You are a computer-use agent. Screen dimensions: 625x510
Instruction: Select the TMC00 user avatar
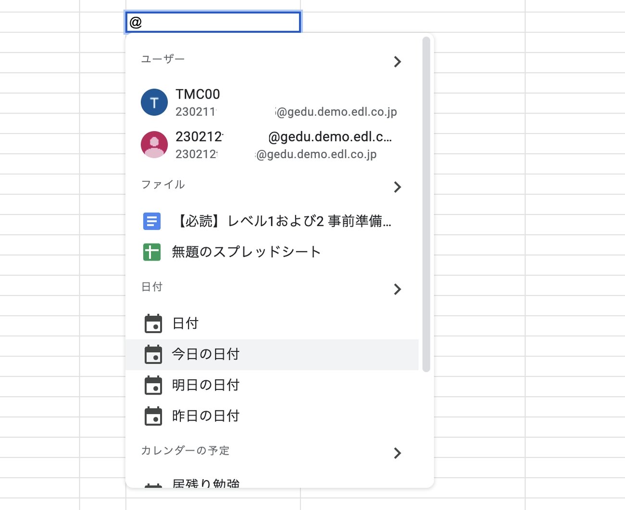(154, 102)
